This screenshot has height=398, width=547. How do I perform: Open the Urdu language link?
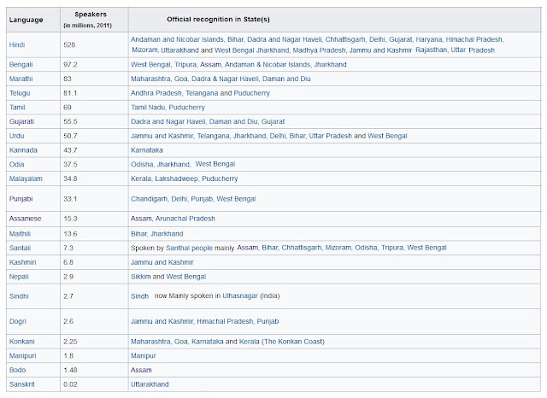(x=16, y=137)
